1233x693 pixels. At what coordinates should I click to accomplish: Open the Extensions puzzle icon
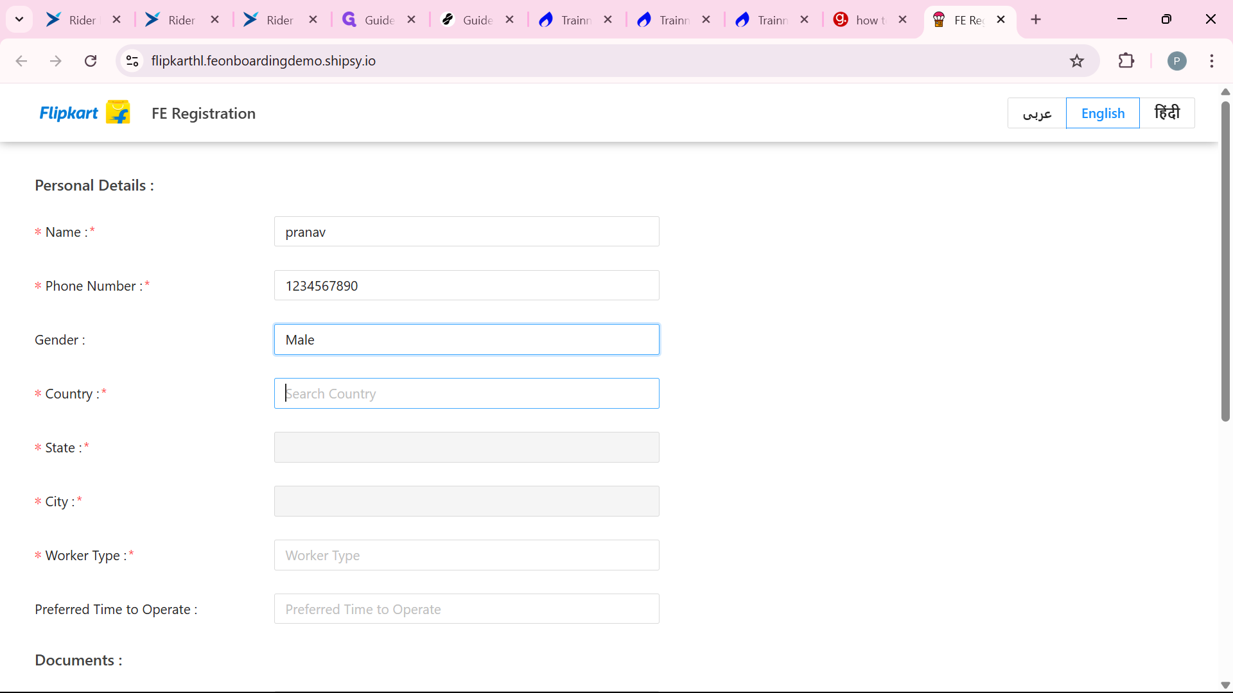[x=1126, y=61]
